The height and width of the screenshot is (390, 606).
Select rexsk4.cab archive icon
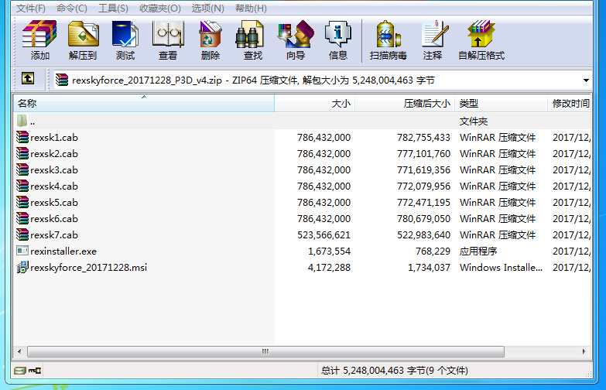point(22,186)
